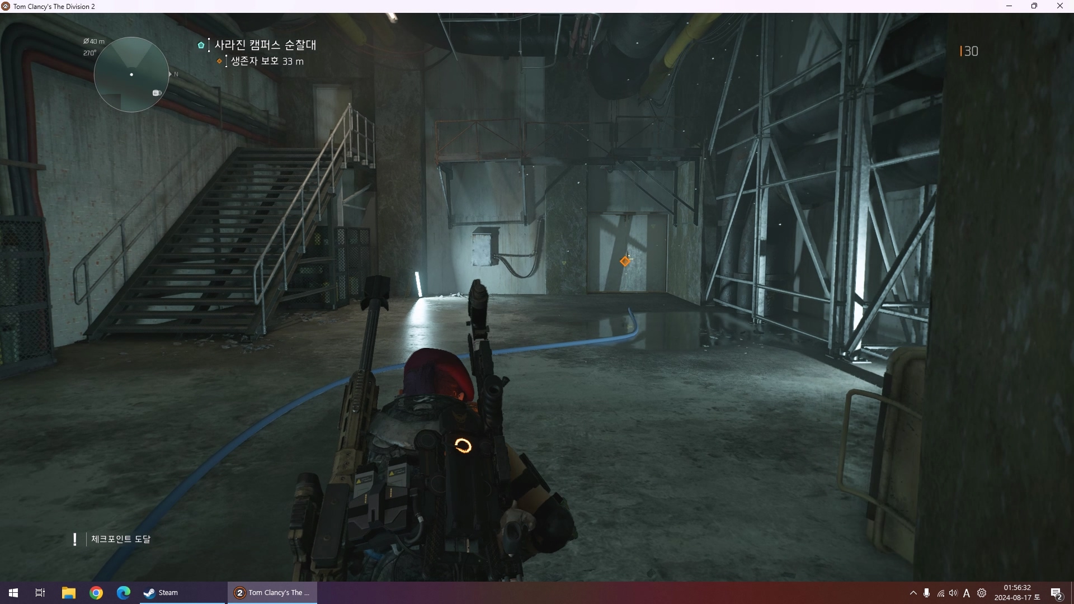
Task: Click the teal mission icon beside title
Action: tap(201, 45)
